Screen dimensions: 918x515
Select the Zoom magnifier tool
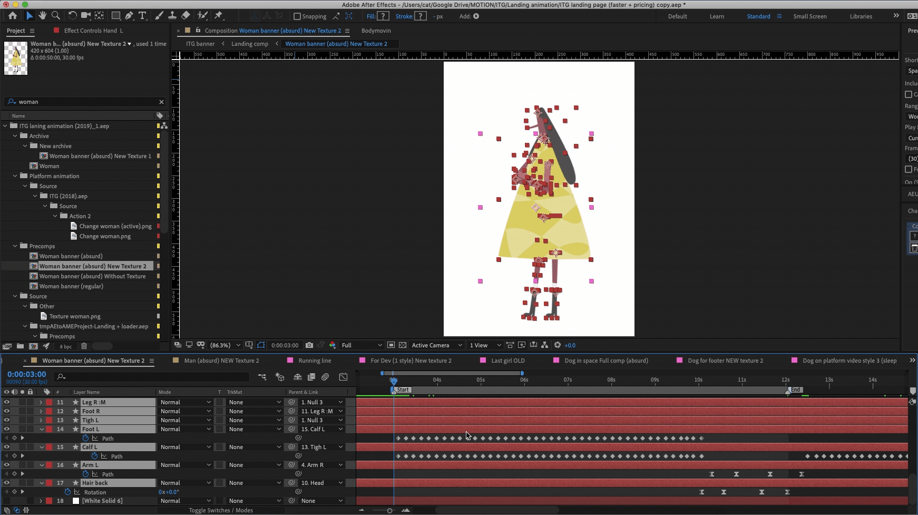[x=55, y=16]
